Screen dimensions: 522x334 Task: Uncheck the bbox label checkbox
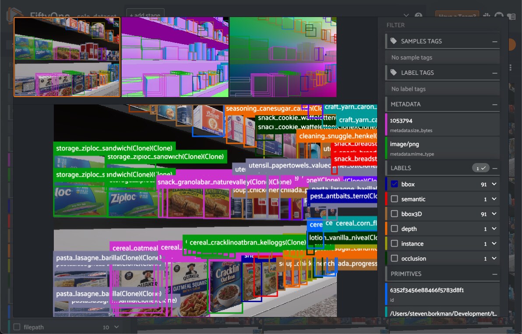395,184
